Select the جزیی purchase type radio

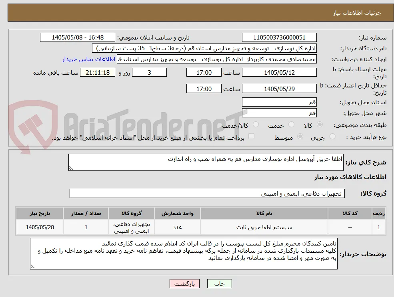pyautogui.click(x=332, y=137)
